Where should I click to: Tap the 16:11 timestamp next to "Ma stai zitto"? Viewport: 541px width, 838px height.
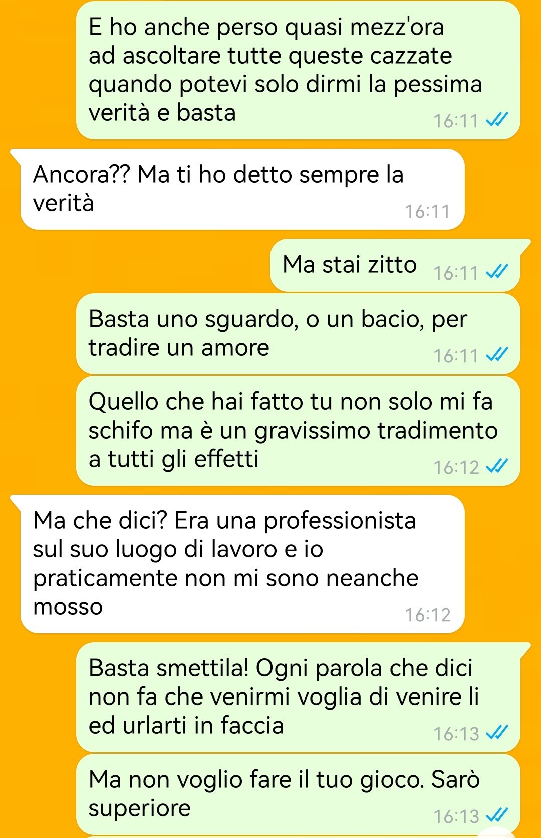tap(456, 273)
